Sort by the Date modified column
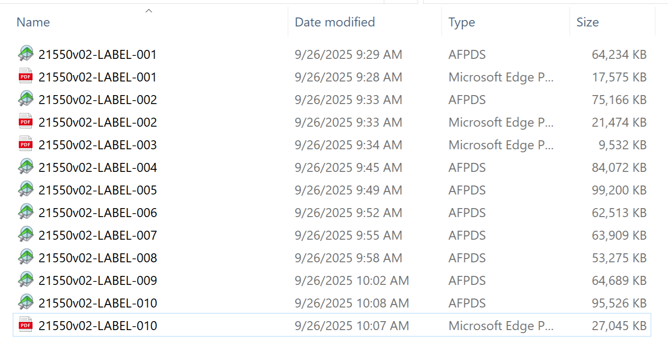This screenshot has height=348, width=668. 335,22
